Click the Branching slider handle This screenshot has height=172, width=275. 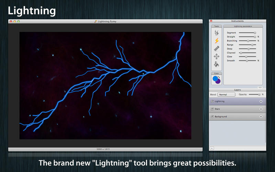(248, 41)
